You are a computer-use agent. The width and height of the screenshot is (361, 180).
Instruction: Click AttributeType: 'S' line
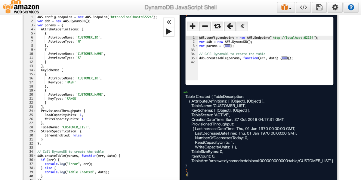(65, 58)
